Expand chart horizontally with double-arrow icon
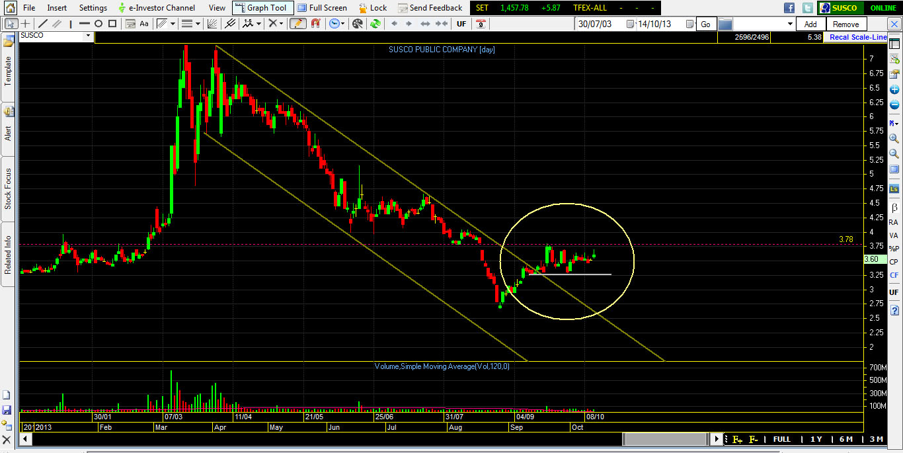903x453 pixels. tap(425, 24)
